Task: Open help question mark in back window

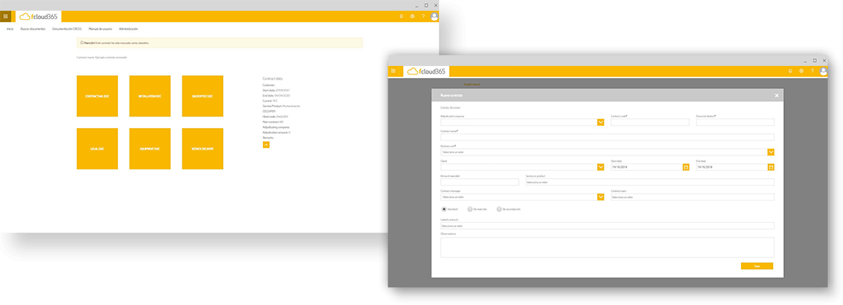Action: click(x=424, y=17)
